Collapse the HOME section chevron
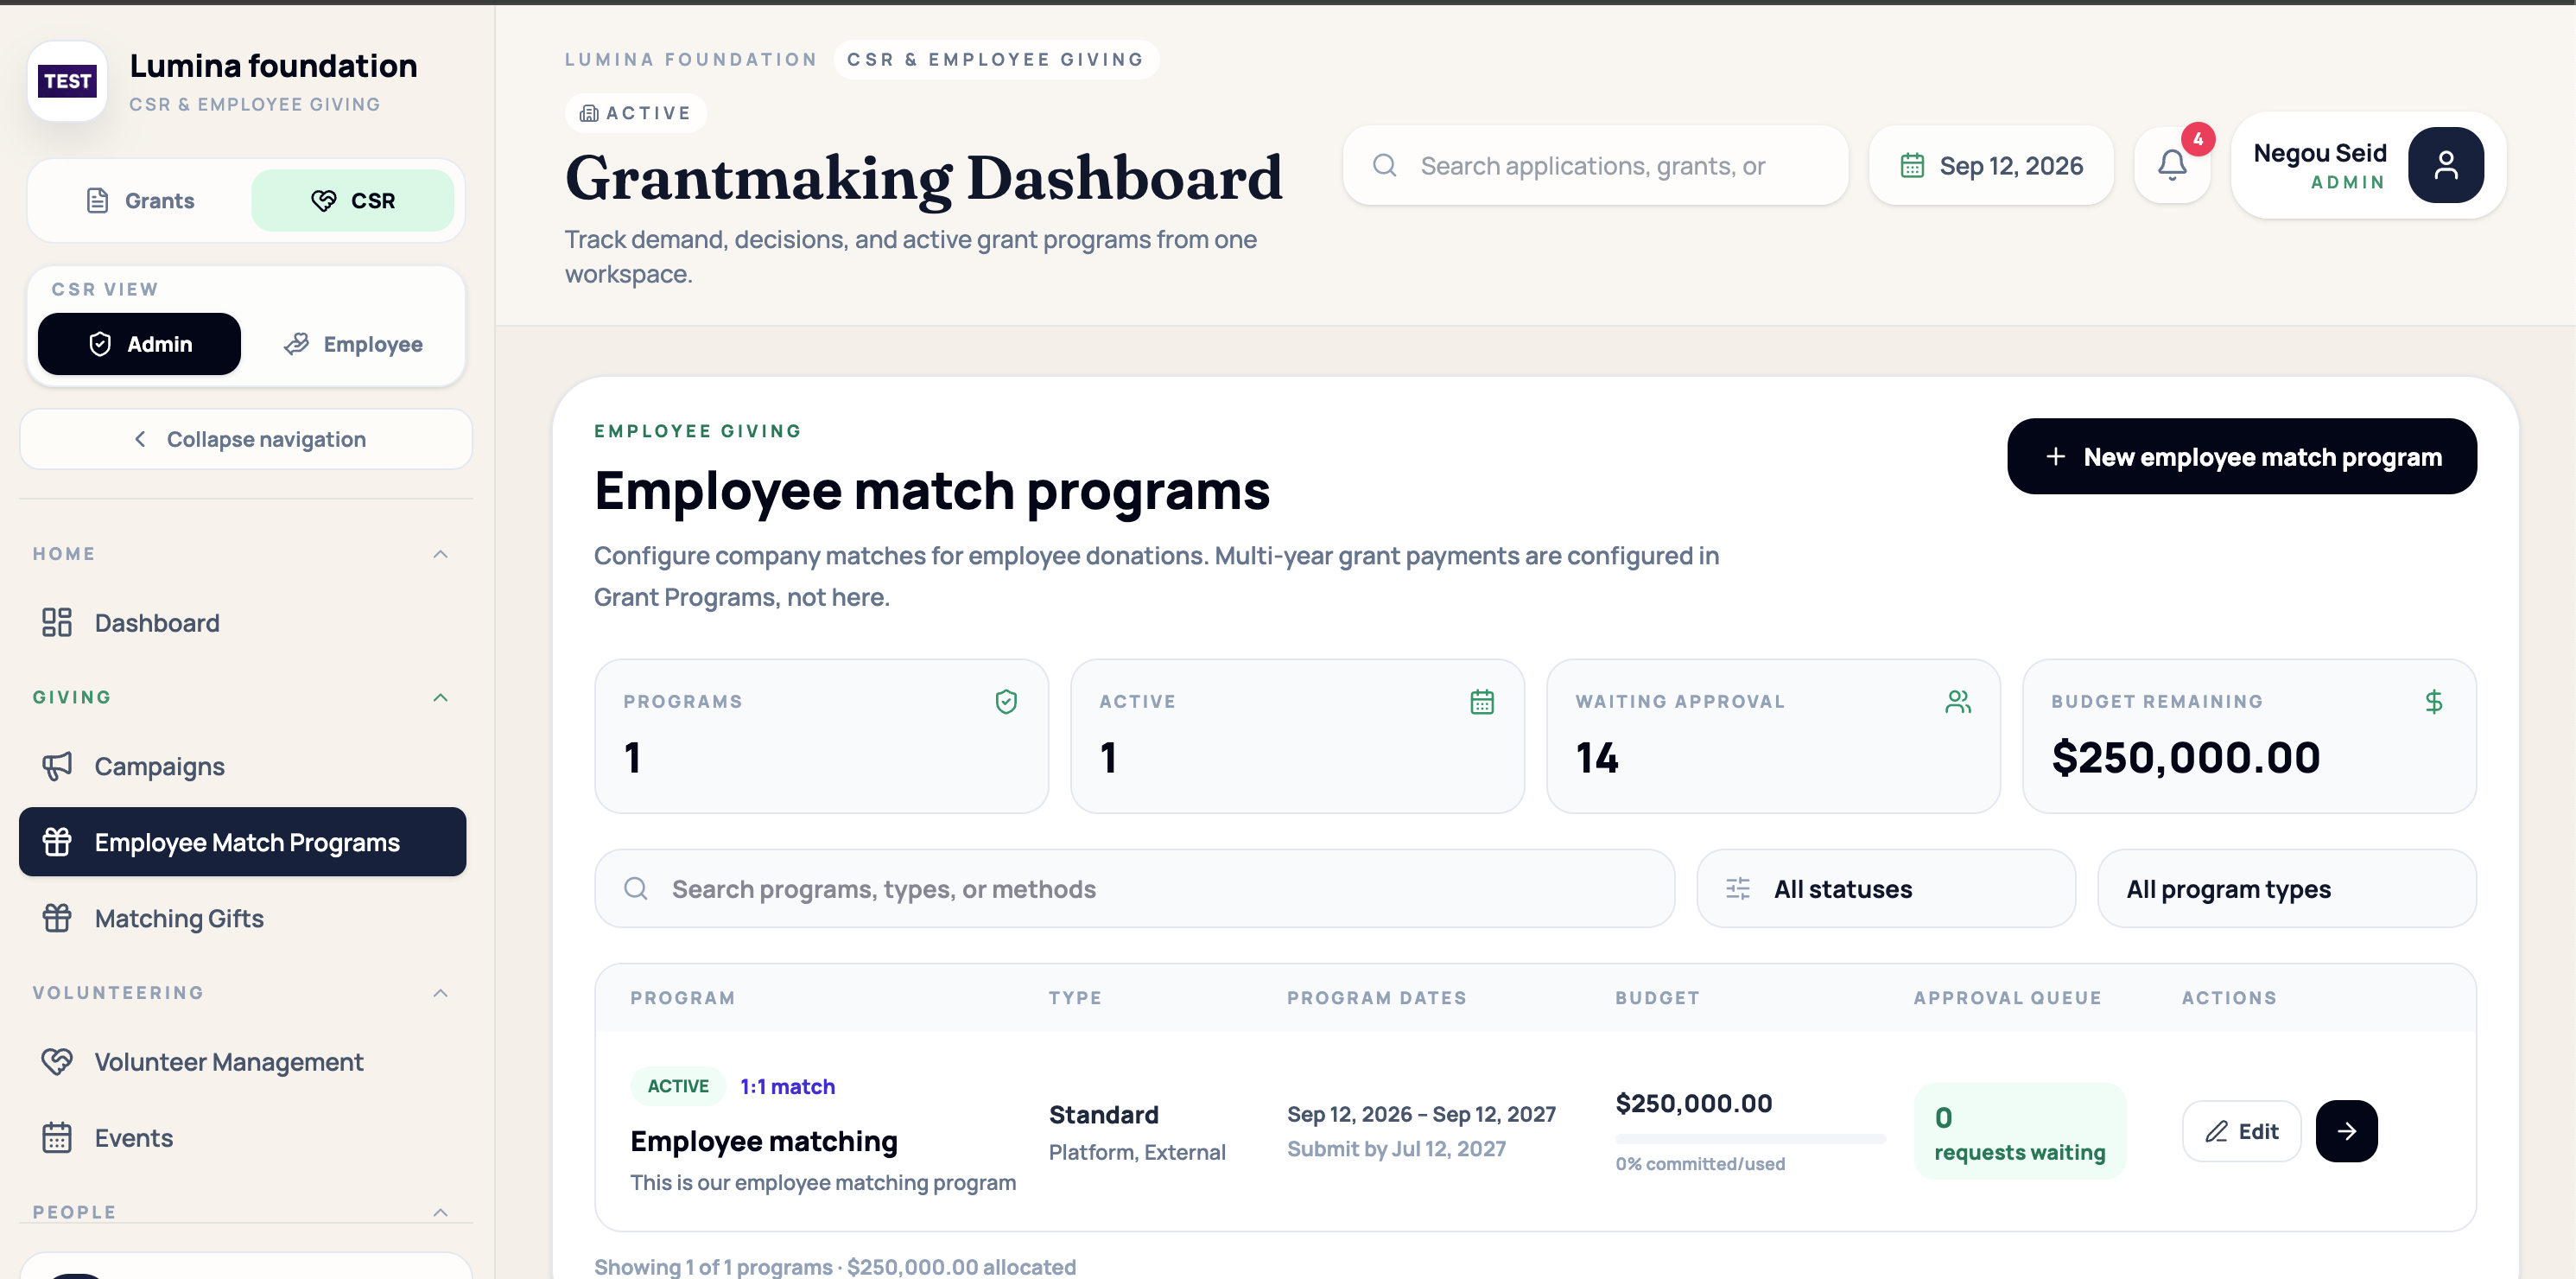The width and height of the screenshot is (2576, 1279). (440, 553)
